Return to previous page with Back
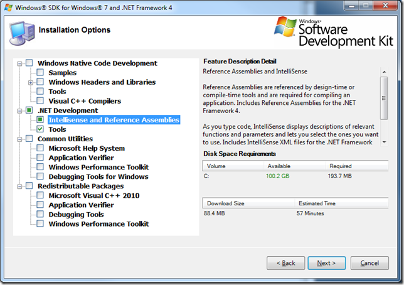404x285 pixels. 285,263
